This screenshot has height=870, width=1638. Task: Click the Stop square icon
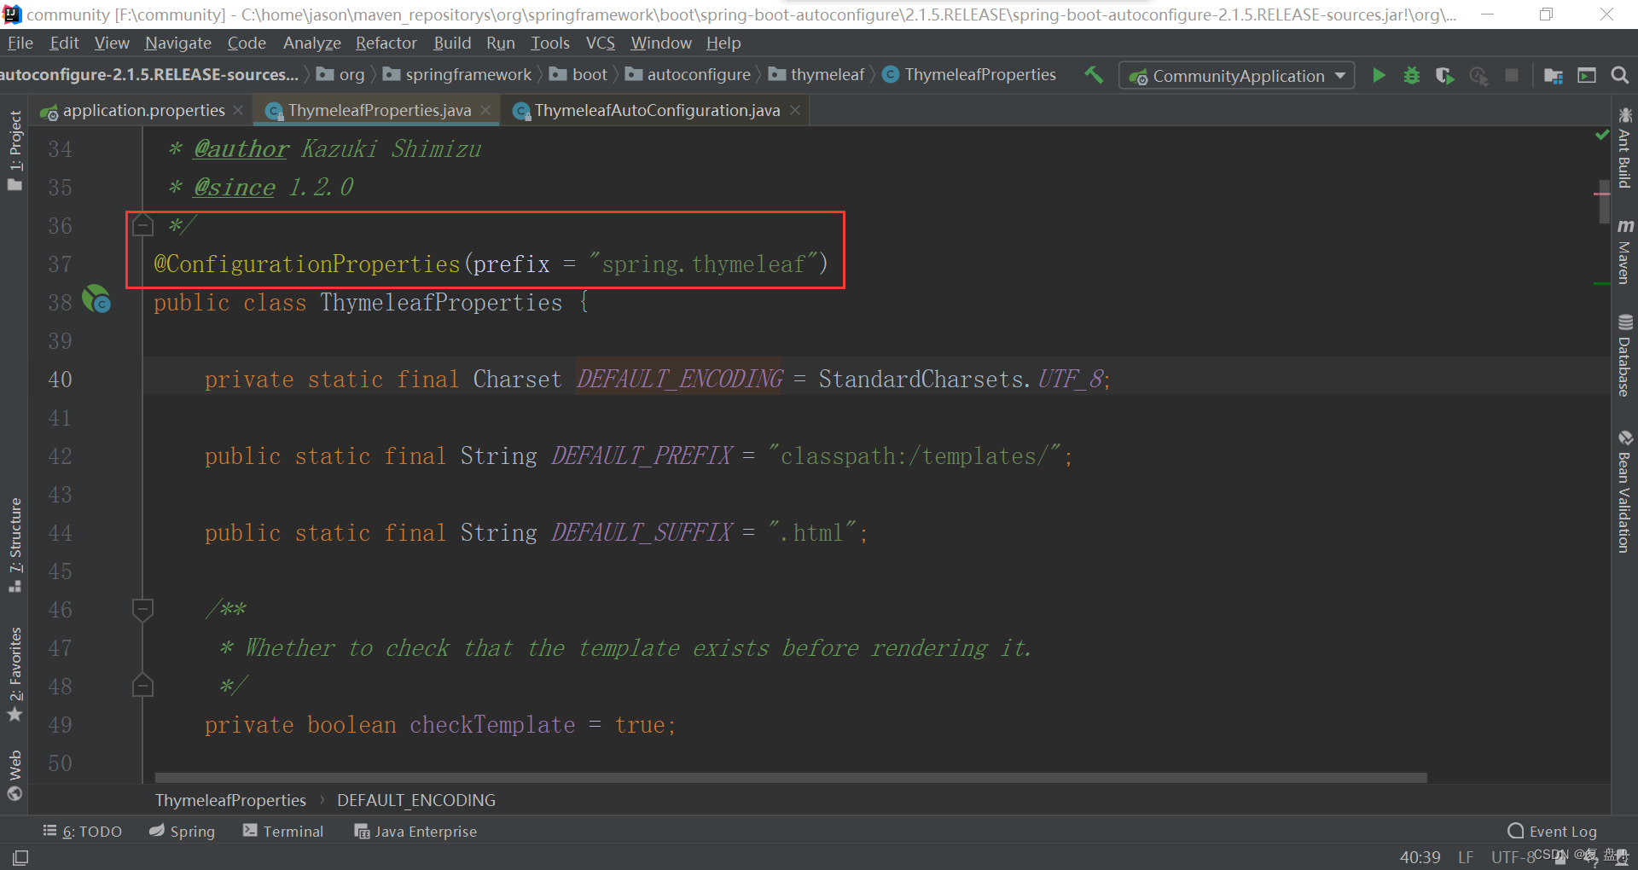tap(1511, 75)
